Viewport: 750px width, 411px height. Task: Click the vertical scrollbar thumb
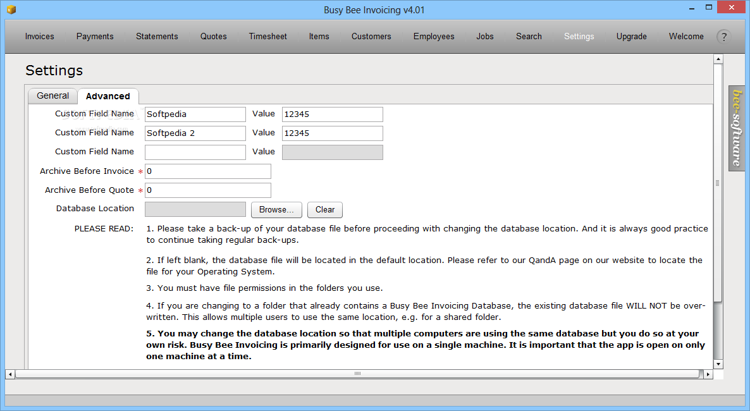pyautogui.click(x=718, y=183)
